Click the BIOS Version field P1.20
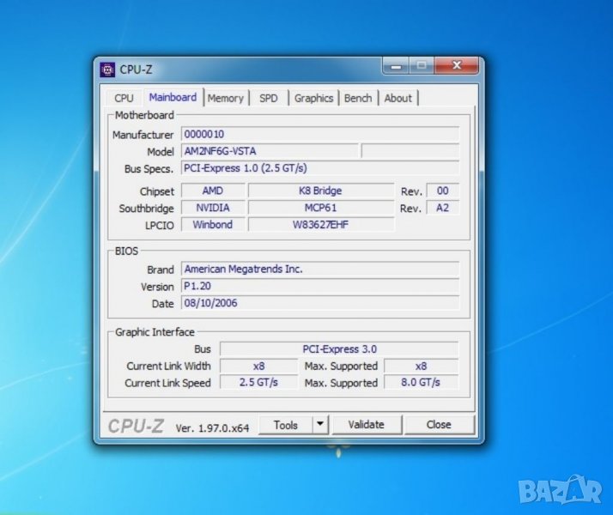 pyautogui.click(x=319, y=286)
